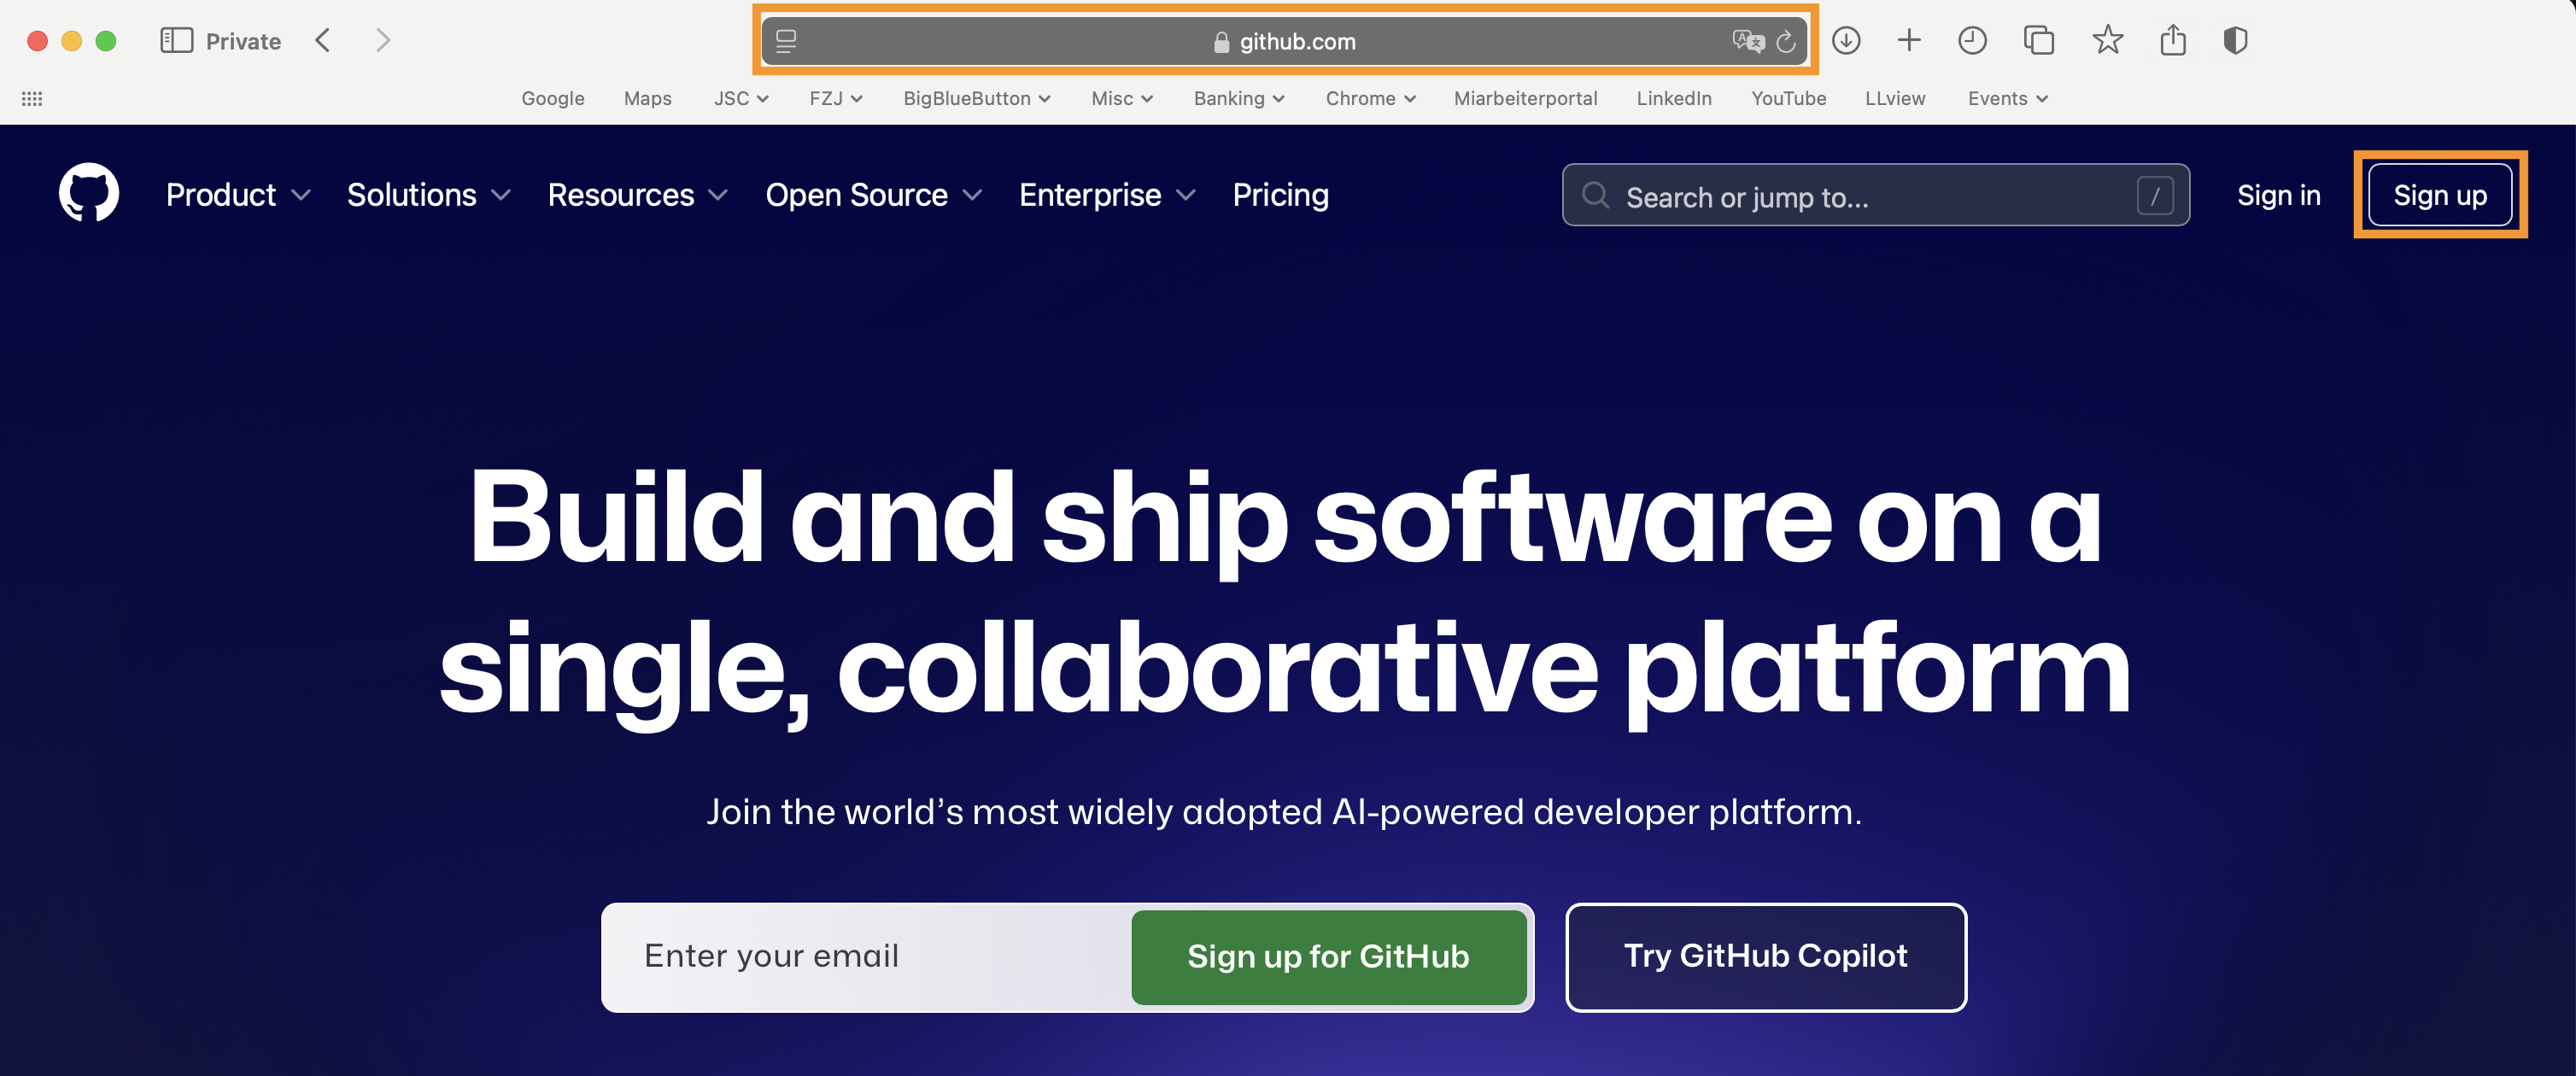Screen dimensions: 2576x1076
Task: Reload the page with refresh icon
Action: tap(1785, 42)
